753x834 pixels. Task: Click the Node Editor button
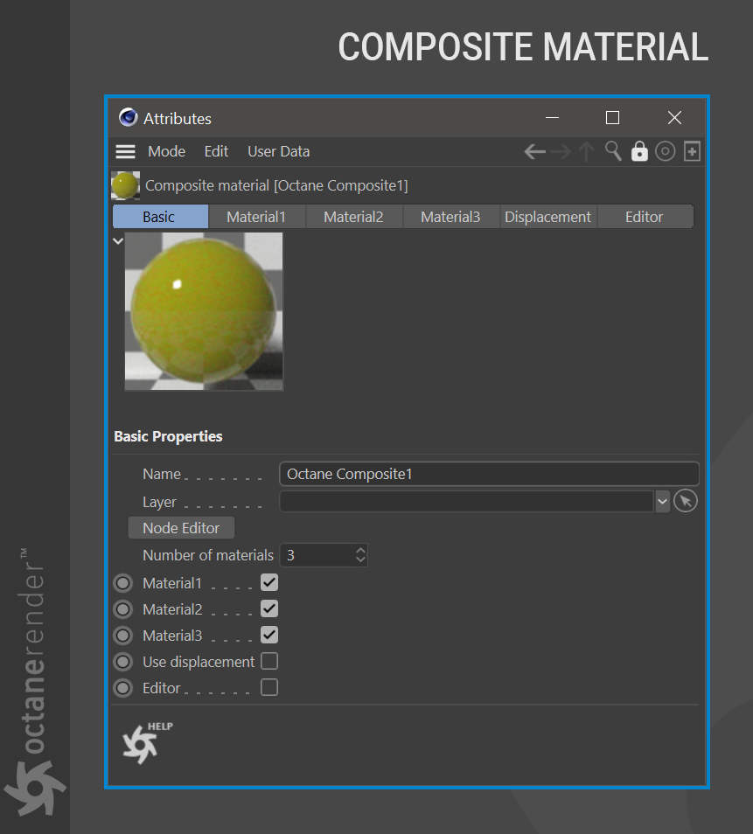pyautogui.click(x=181, y=528)
